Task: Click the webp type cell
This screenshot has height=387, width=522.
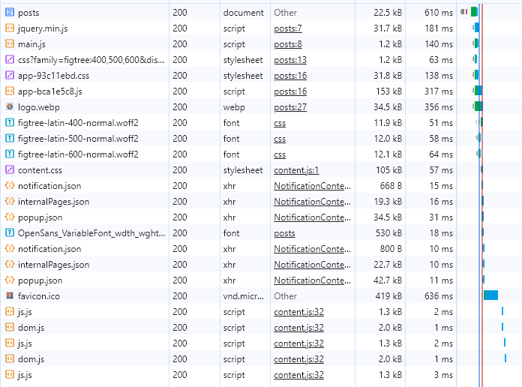Action: pos(234,107)
